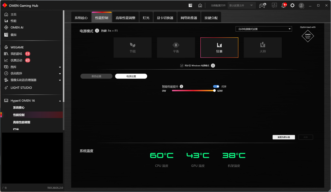The height and width of the screenshot is (192, 331).
Task: Select 节能 power mode
Action: [132, 47]
